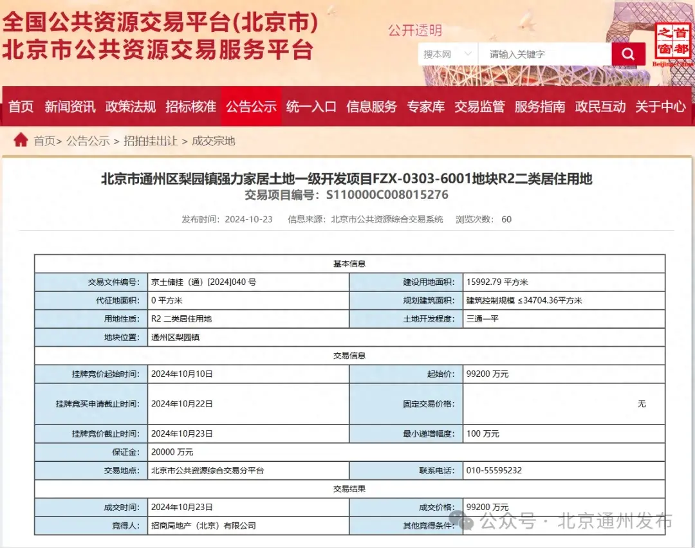695x548 pixels.
Task: Click the site title 北京市公共资源交易服务平台
Action: pos(158,49)
